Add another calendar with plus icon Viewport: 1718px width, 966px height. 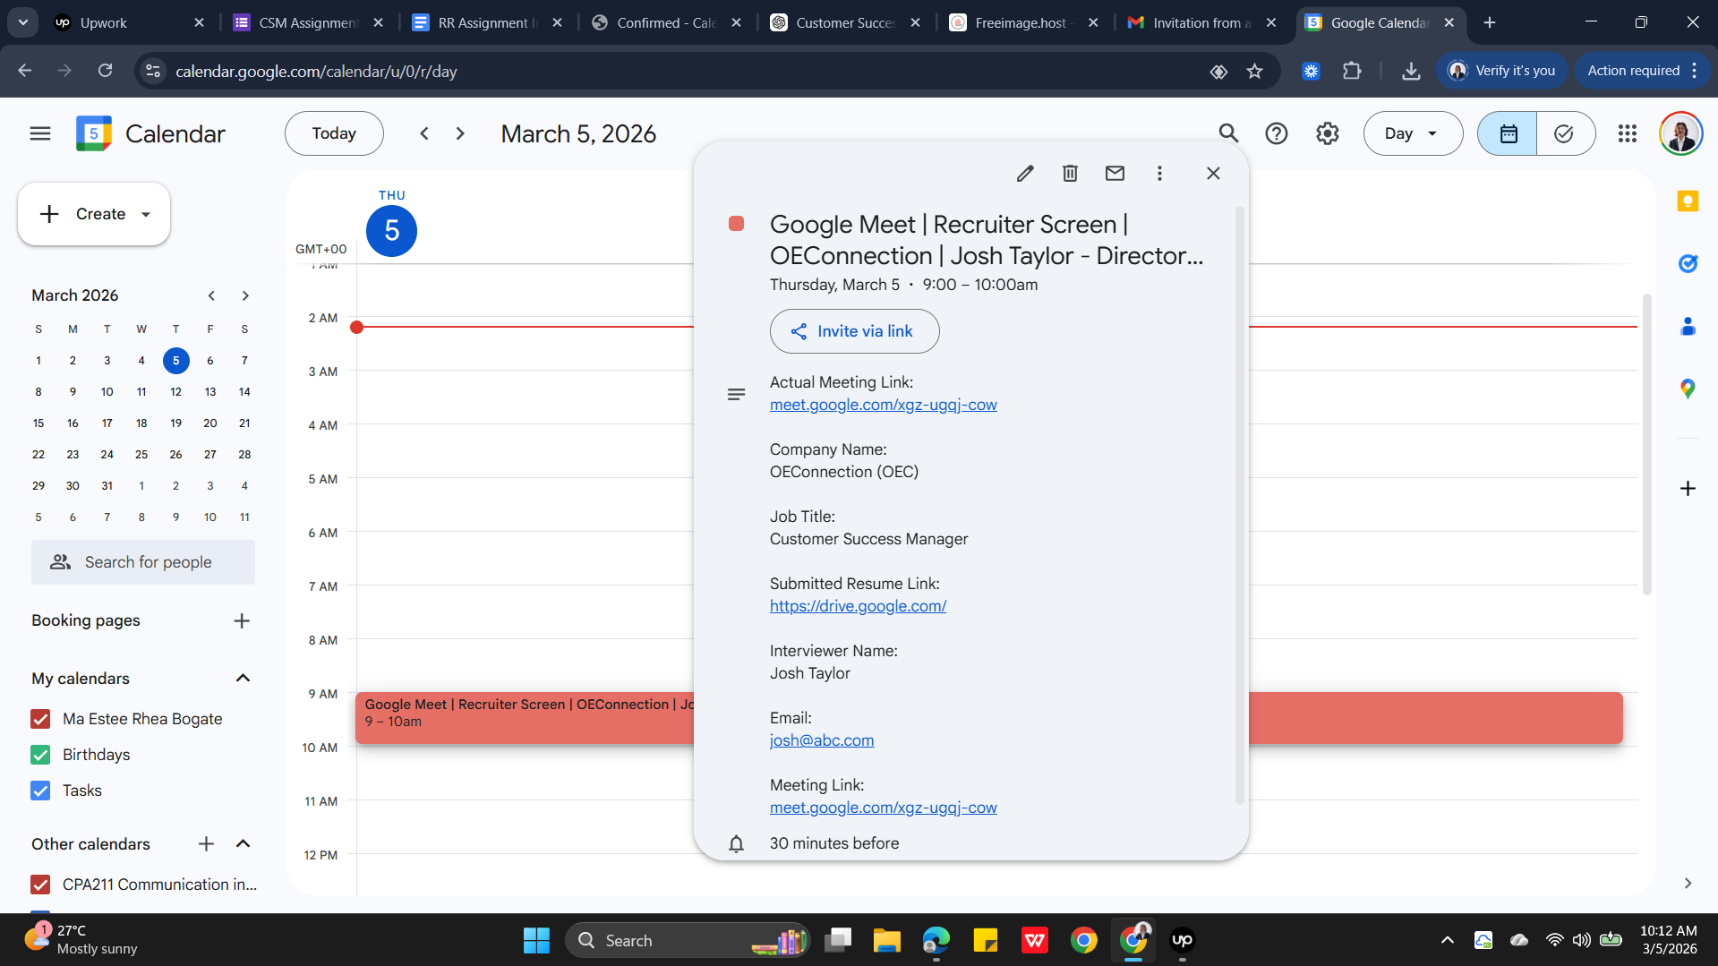(x=206, y=844)
